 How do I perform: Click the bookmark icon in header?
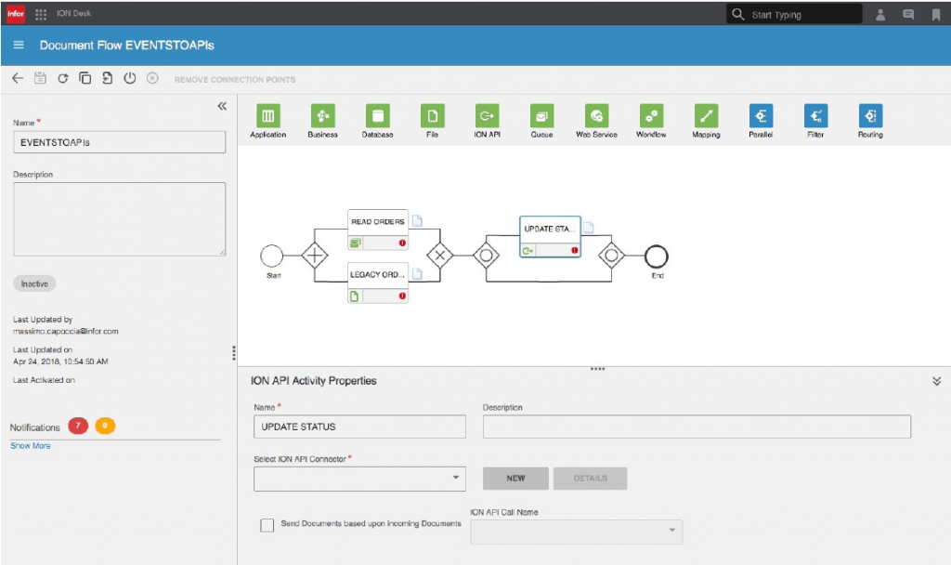[936, 15]
